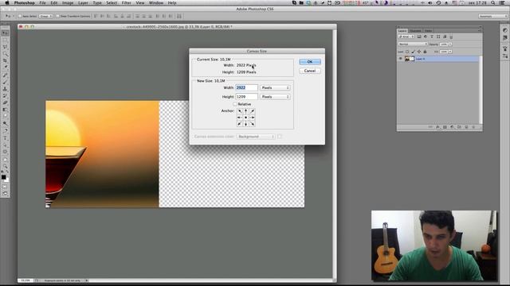Screen dimensions: 510x286
Task: Click lock all icon in Layers panel
Action: 425,52
